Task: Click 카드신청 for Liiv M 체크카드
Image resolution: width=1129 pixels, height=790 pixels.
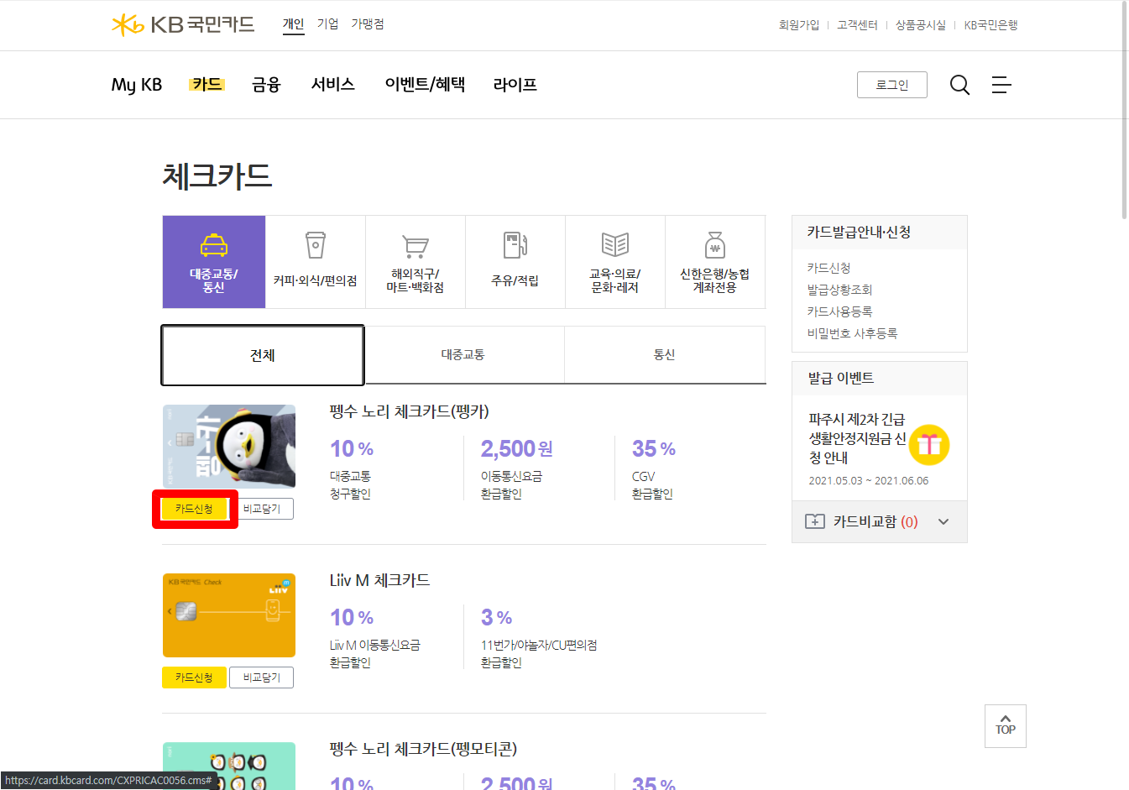Action: coord(194,678)
